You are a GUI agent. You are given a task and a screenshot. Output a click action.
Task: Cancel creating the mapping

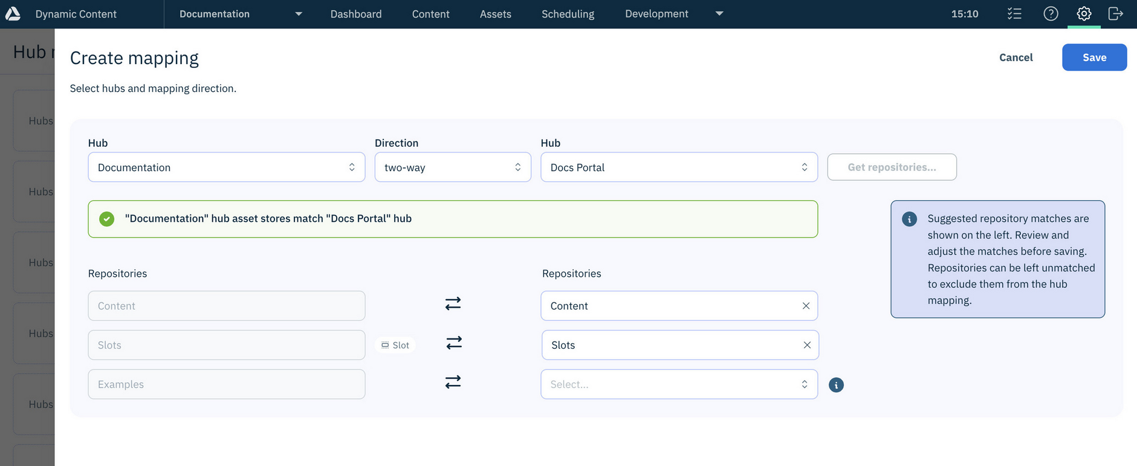(x=1016, y=57)
